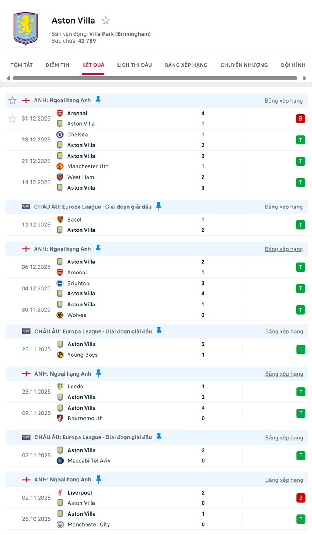Open Bảng xếp hạng link for first Europa League
This screenshot has height=535, width=312.
click(x=284, y=207)
